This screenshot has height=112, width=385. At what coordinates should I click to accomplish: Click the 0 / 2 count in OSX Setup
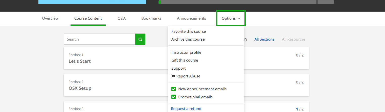[x=300, y=82]
